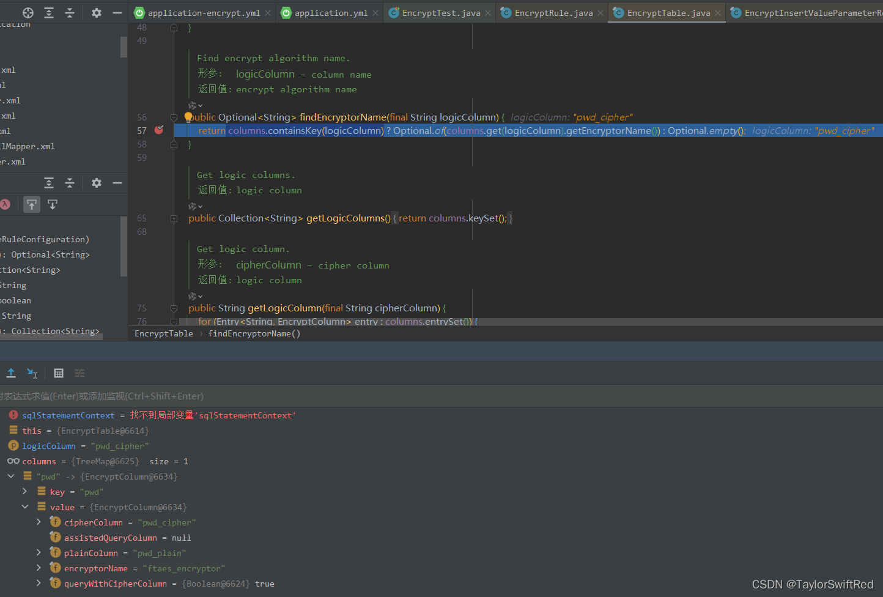Screen dimensions: 883x597
Task: Click EncryptTable breadcrumb
Action: pos(164,333)
